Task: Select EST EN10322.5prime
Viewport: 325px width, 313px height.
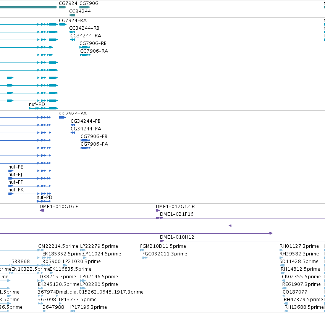Action: click(x=27, y=273)
